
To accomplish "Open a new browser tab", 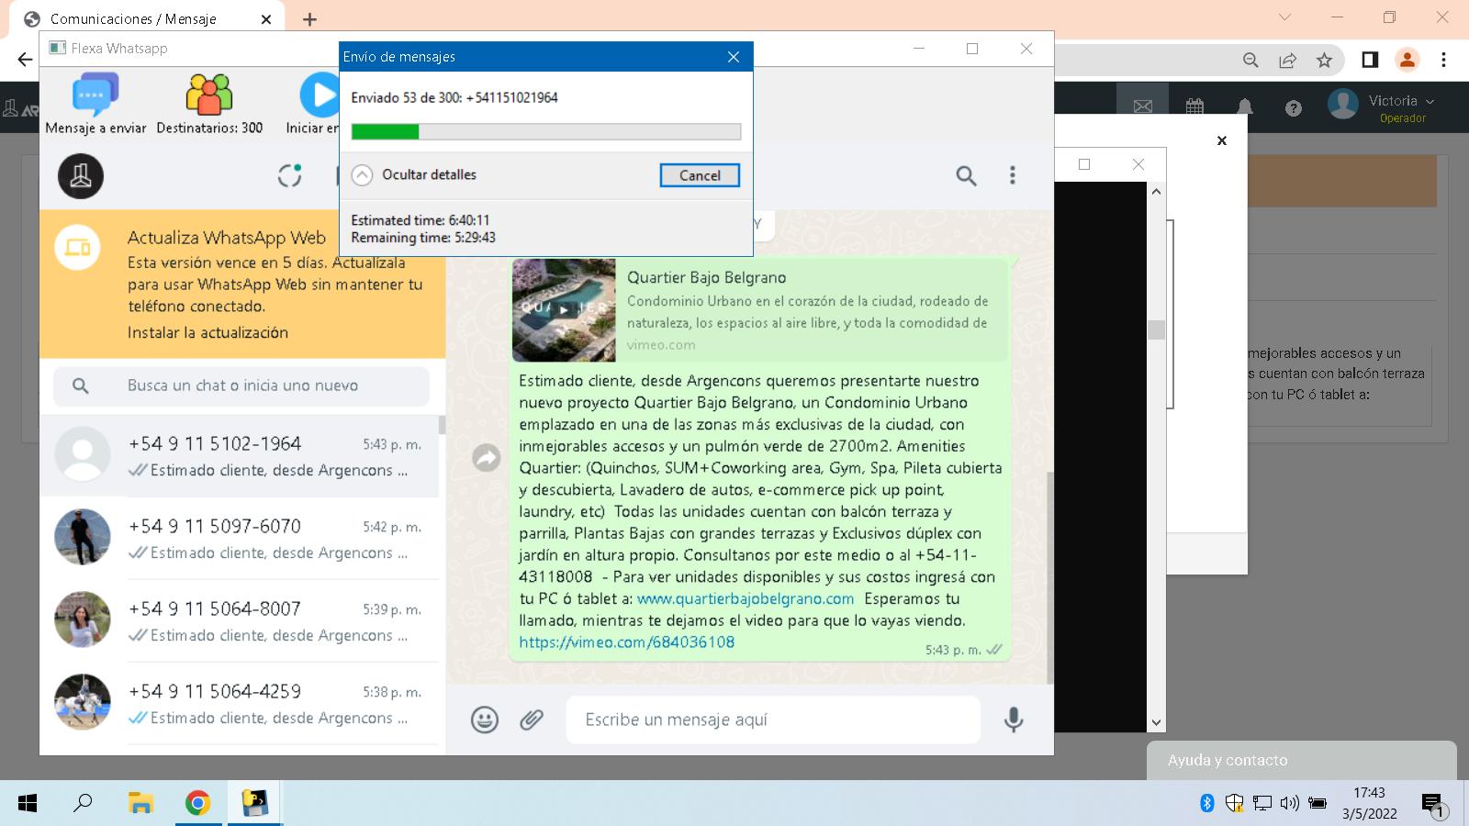I will (309, 19).
